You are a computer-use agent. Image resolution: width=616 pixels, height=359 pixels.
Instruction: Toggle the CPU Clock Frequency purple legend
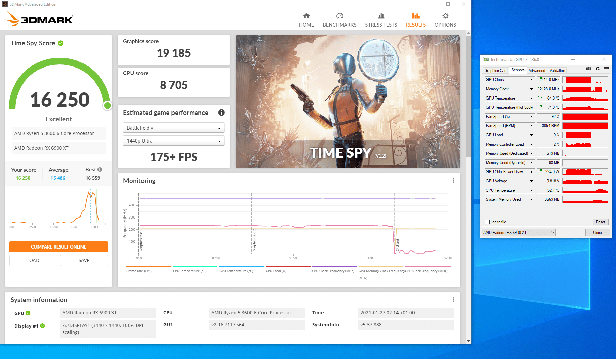point(334,269)
